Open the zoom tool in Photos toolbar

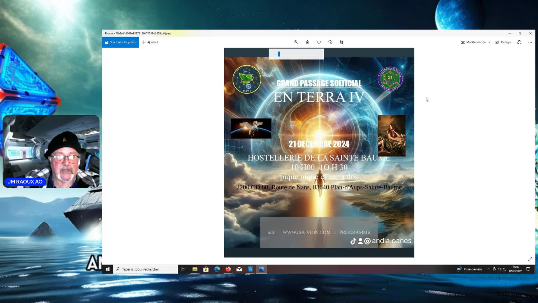tap(296, 42)
